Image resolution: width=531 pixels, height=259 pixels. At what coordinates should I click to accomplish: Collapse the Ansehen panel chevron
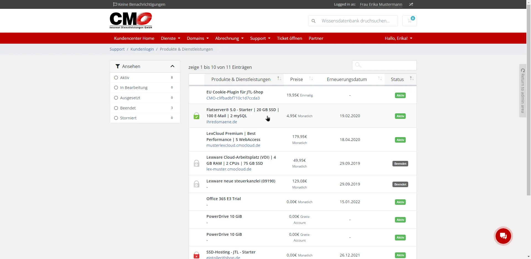click(172, 66)
